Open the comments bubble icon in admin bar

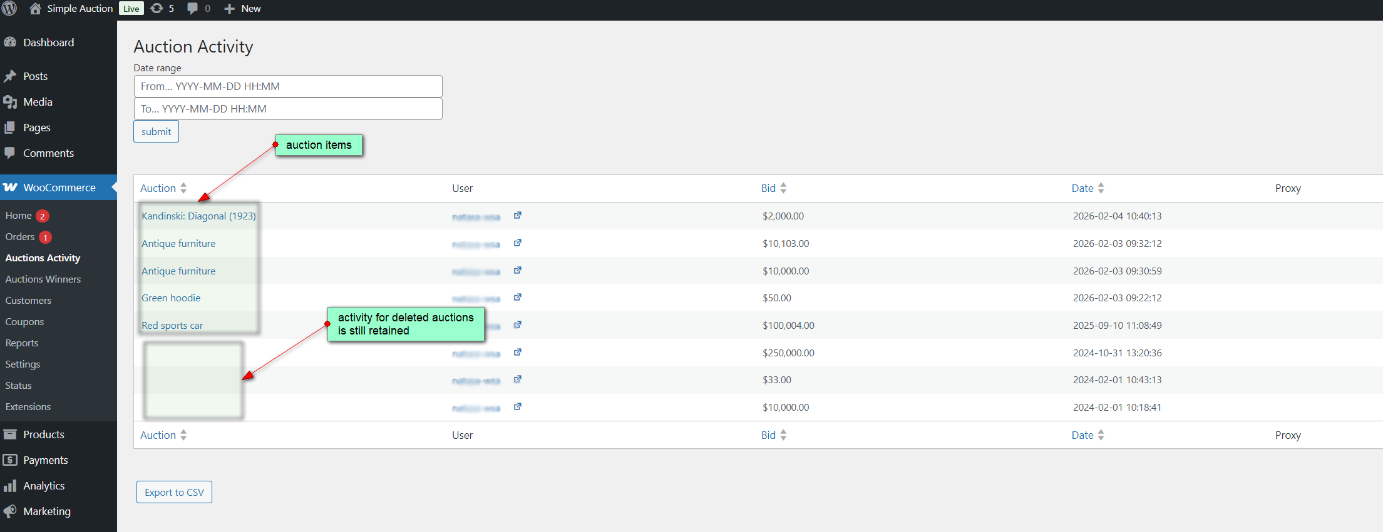click(x=193, y=8)
